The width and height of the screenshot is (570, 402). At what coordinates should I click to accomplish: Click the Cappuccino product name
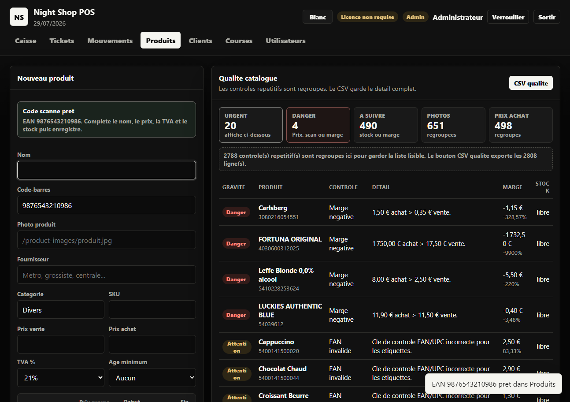[x=276, y=342]
